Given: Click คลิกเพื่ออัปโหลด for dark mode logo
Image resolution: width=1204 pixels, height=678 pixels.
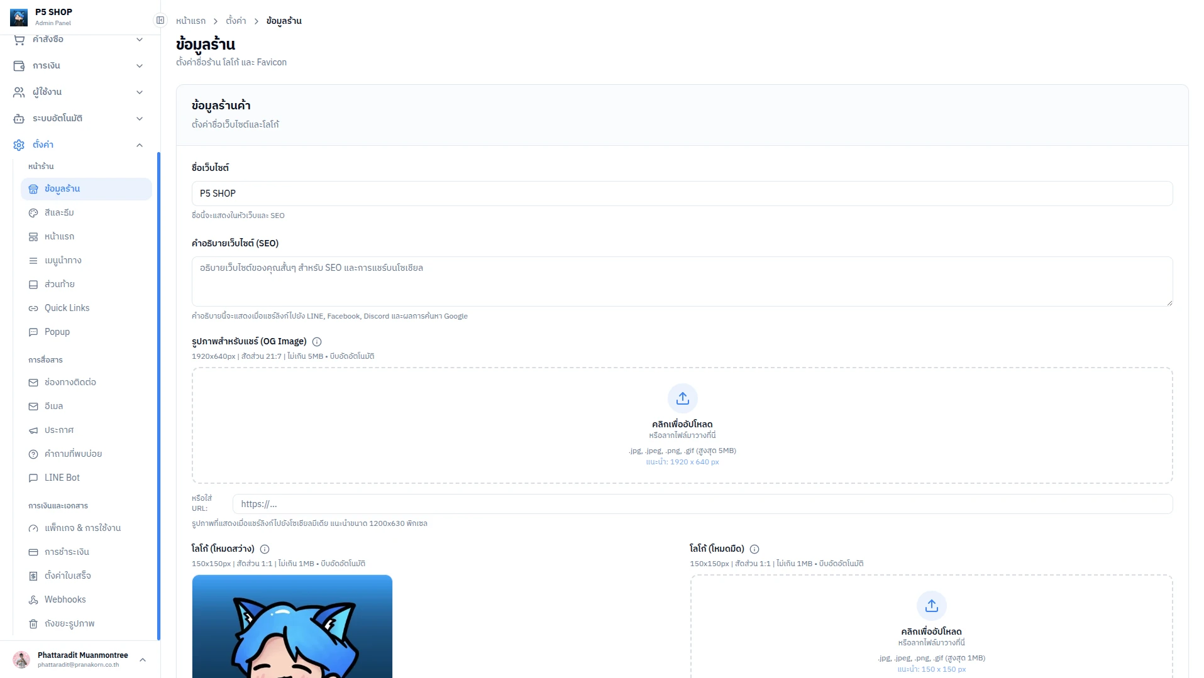Looking at the screenshot, I should point(931,632).
